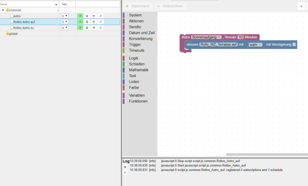Click the log entry 'Stop script script.js.common.Rollos_Astro_auf'
The image size is (308, 186).
200,161
